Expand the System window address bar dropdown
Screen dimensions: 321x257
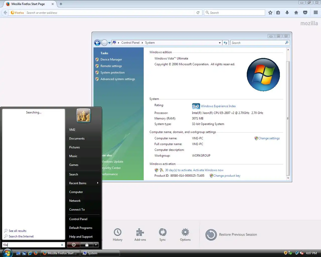click(x=220, y=43)
